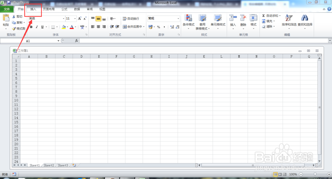Switch to the Formulas (公式) tab

tap(64, 9)
